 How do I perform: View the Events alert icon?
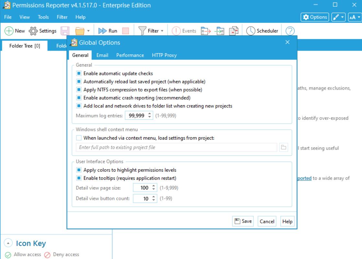(176, 31)
